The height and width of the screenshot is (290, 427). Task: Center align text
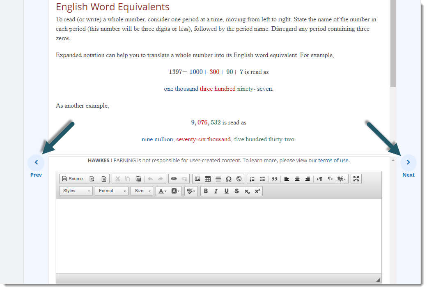(297, 179)
